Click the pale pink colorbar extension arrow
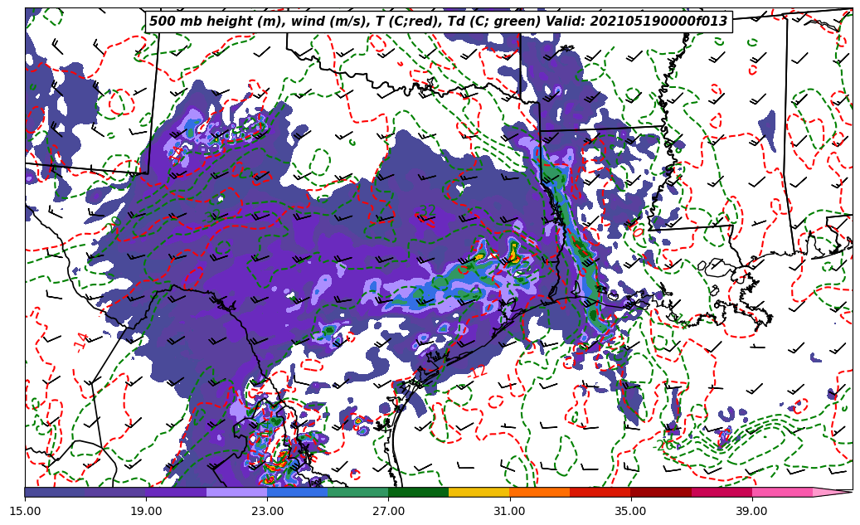860x525 pixels. 831,492
